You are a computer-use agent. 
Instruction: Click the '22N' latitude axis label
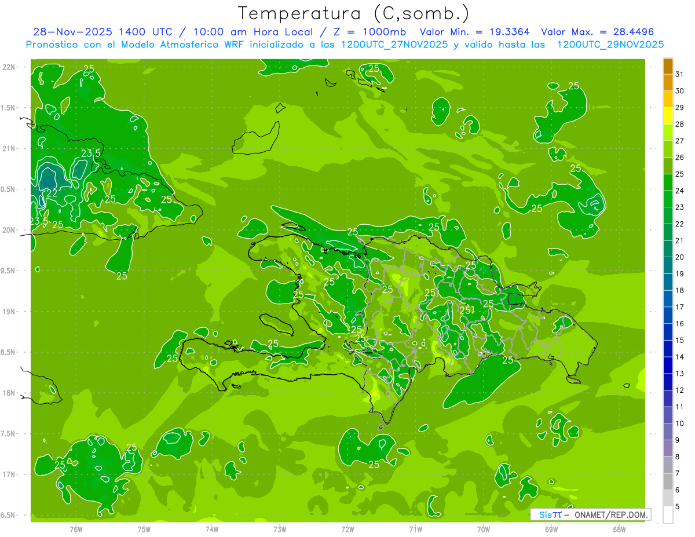(x=9, y=67)
